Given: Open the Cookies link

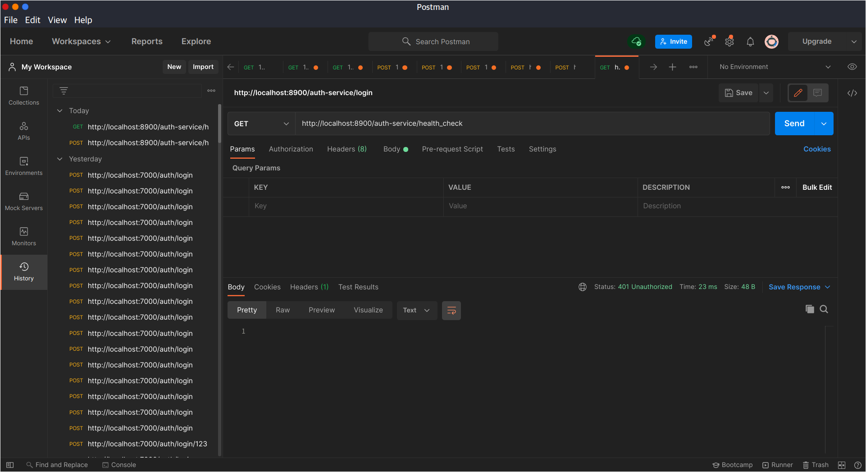Looking at the screenshot, I should pos(817,149).
